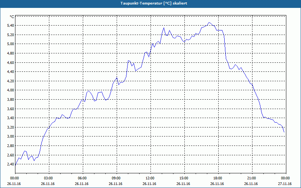Screen dimensions: 301x188
Task: Click the 18:00 time axis label
Action: tap(218, 178)
